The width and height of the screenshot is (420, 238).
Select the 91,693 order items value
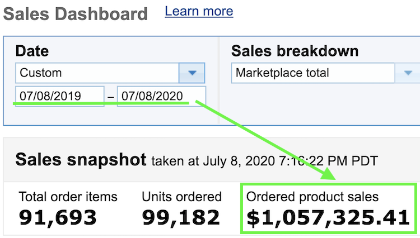pyautogui.click(x=58, y=218)
